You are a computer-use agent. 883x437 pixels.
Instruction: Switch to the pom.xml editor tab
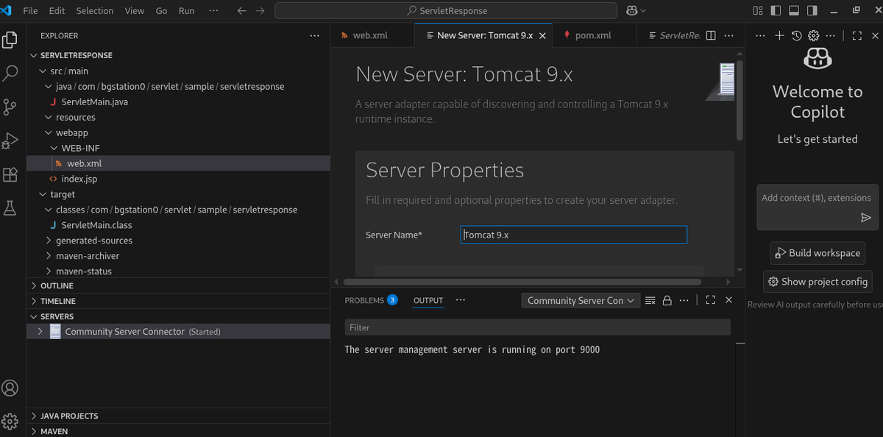[x=594, y=35]
